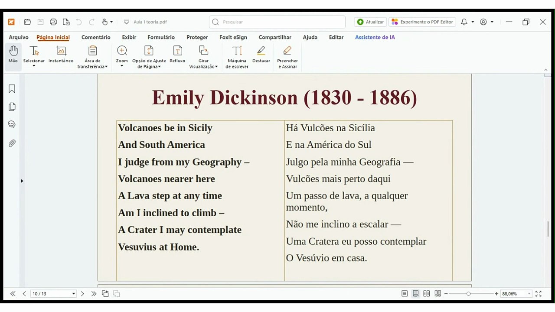
Task: Open the Comentário tab
Action: [x=96, y=37]
